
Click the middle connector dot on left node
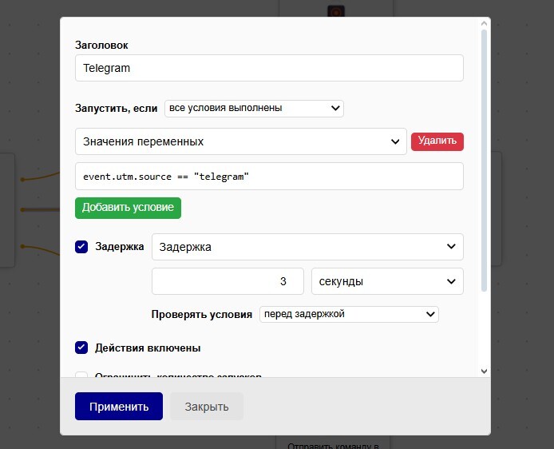[23, 209]
